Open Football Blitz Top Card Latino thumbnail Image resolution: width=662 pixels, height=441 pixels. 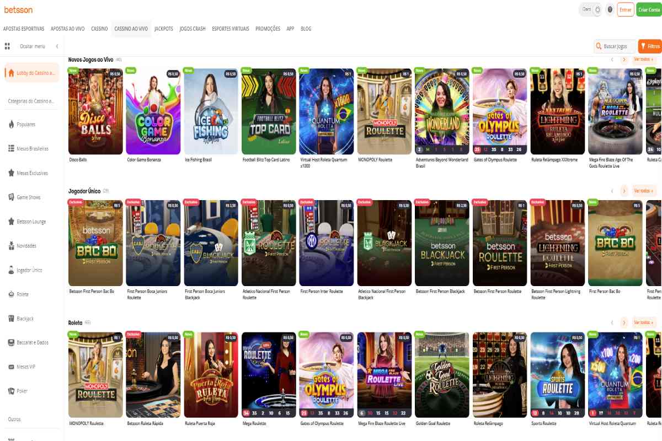269,111
